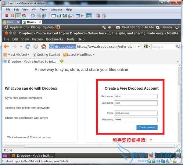
Task: Open the Google search engine dropdown
Action: coord(149,47)
